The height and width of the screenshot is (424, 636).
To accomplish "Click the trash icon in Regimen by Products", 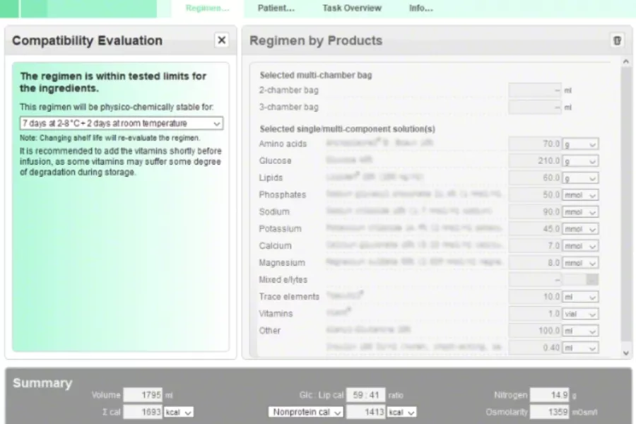I will [617, 40].
